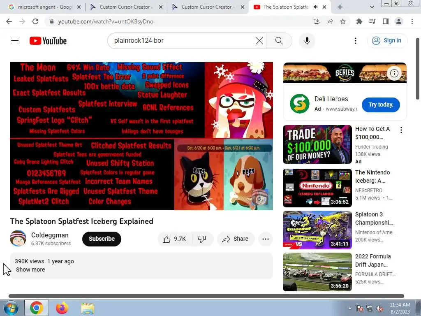The width and height of the screenshot is (421, 316).
Task: Open YouTube settings three-dot menu
Action: click(x=356, y=41)
